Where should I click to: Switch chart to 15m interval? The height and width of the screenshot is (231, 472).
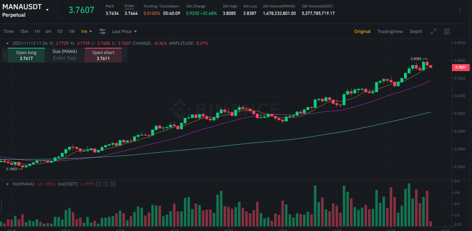coord(24,31)
